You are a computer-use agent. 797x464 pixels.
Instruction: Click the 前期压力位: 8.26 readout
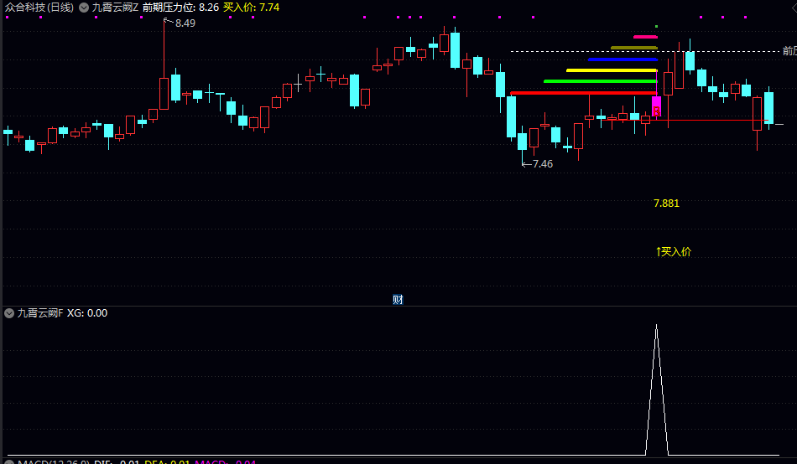180,8
